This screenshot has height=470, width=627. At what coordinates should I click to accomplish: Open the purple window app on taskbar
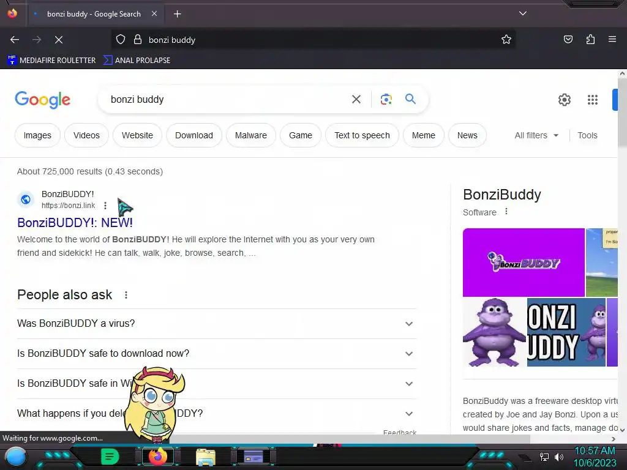[253, 457]
